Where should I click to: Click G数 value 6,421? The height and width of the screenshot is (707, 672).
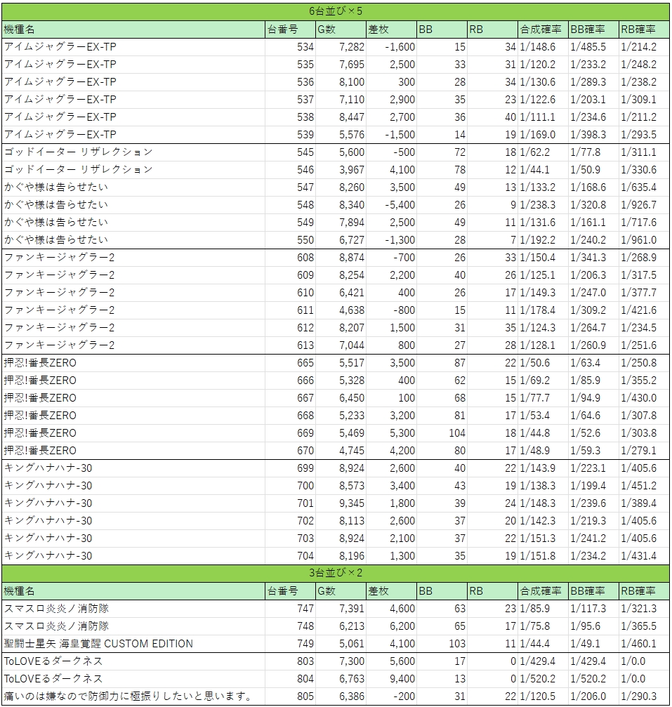(x=341, y=293)
